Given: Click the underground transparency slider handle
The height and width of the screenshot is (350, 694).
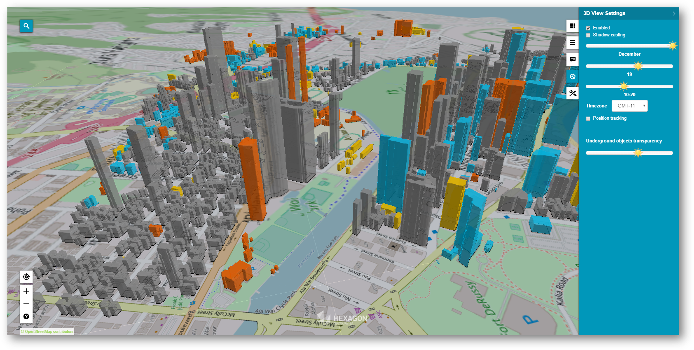Looking at the screenshot, I should tap(638, 153).
